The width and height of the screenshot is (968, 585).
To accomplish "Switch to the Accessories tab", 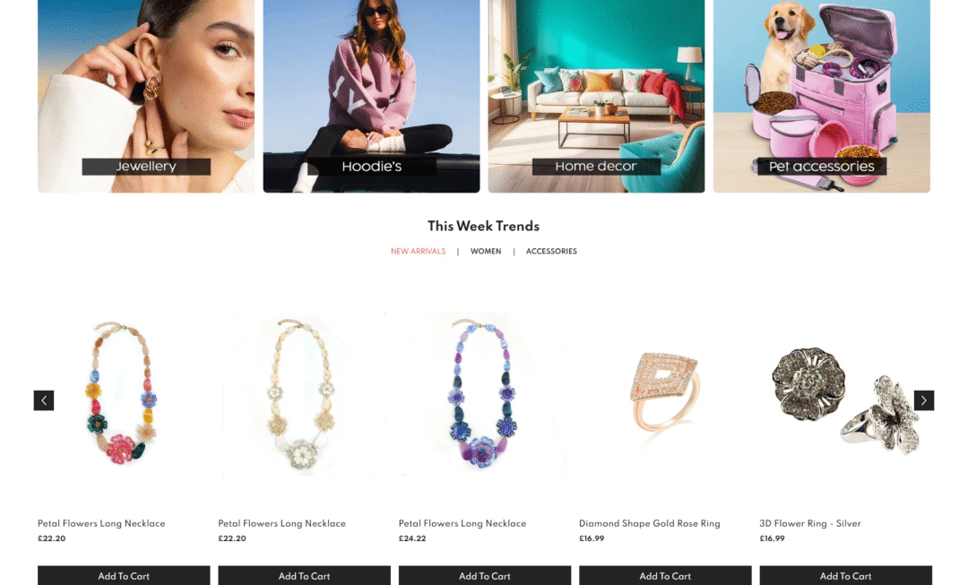I will tap(551, 251).
